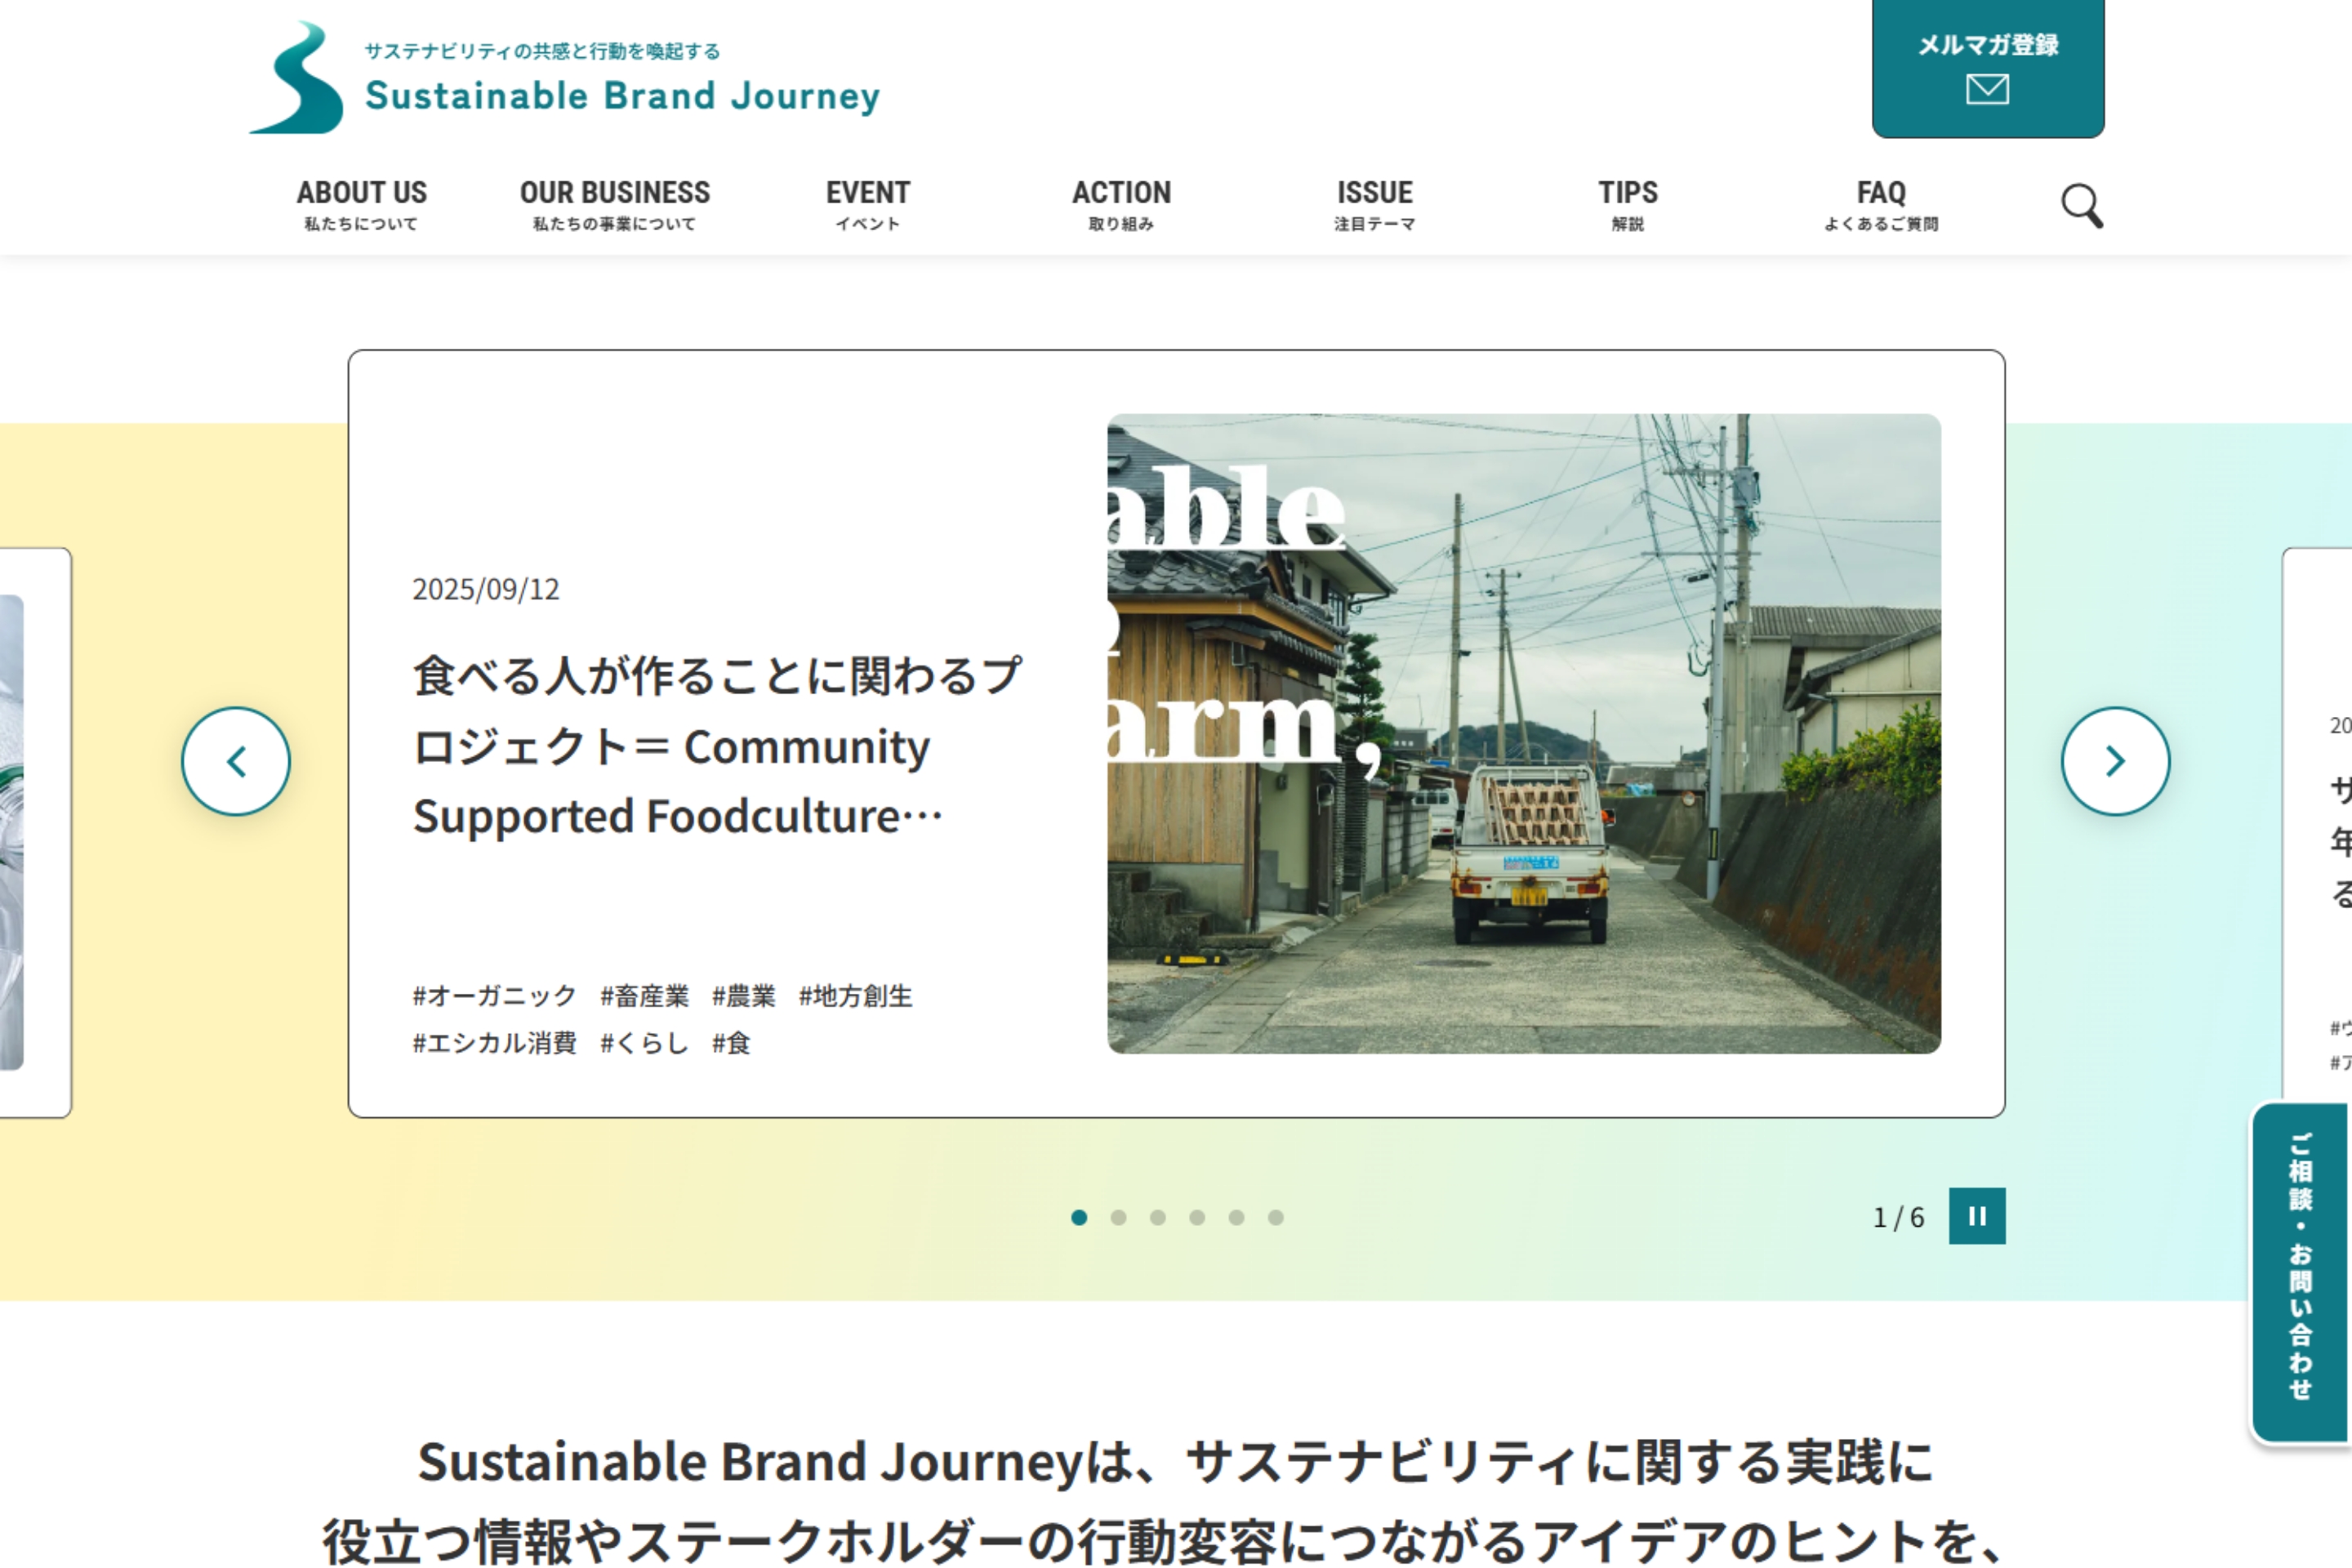The image size is (2352, 1568).
Task: Select the second carousel pagination dot
Action: [1118, 1217]
